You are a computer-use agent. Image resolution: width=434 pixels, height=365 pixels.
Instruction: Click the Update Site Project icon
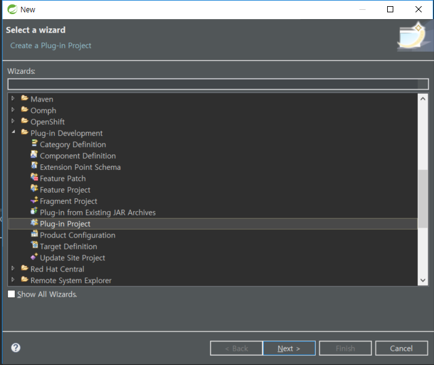pyautogui.click(x=35, y=257)
